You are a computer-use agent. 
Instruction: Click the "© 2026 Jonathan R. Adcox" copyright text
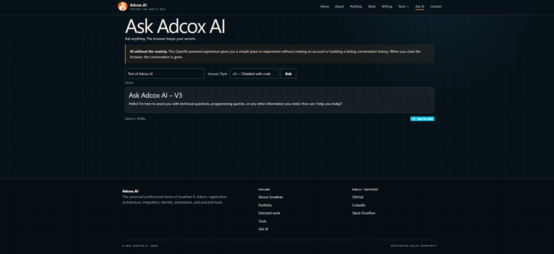tap(140, 246)
